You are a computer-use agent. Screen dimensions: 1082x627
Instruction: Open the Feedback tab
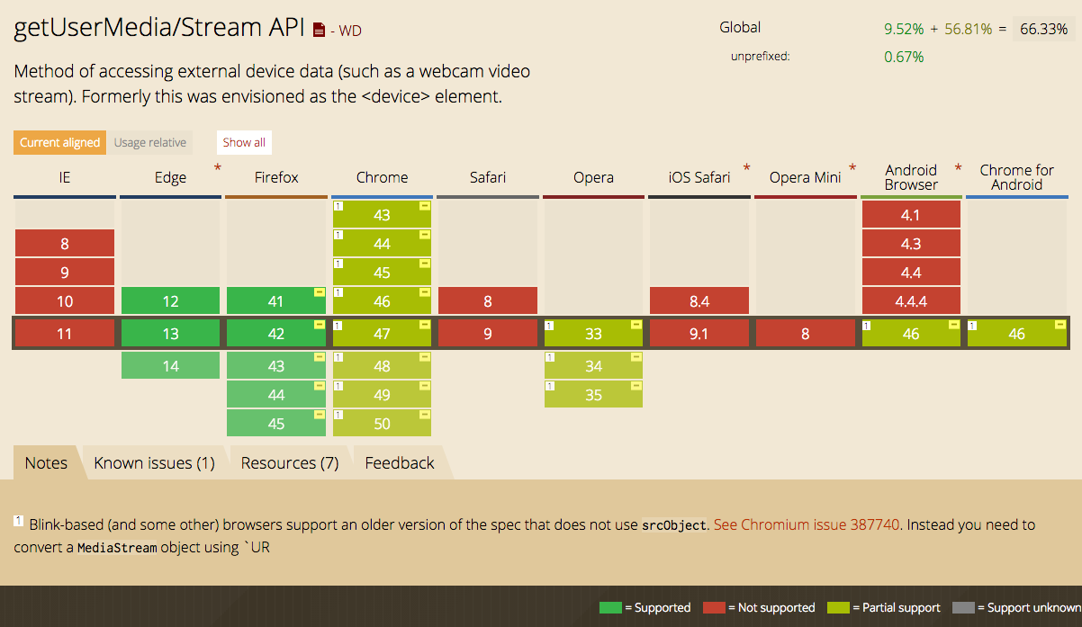point(400,462)
